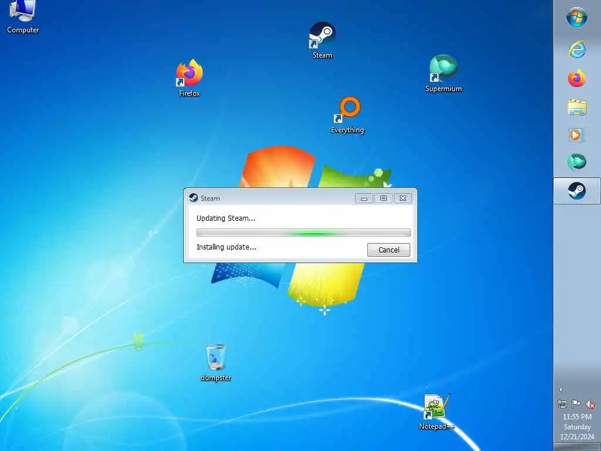Open the clock showing 11:55 PM

tap(577, 426)
